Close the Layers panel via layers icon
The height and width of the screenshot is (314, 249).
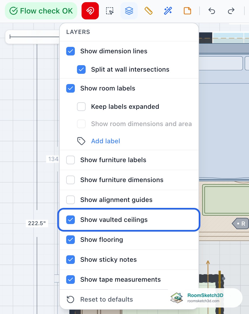click(x=129, y=11)
